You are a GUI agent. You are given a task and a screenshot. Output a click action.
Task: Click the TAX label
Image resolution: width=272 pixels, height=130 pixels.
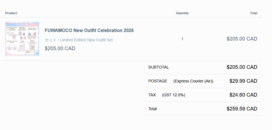click(152, 95)
